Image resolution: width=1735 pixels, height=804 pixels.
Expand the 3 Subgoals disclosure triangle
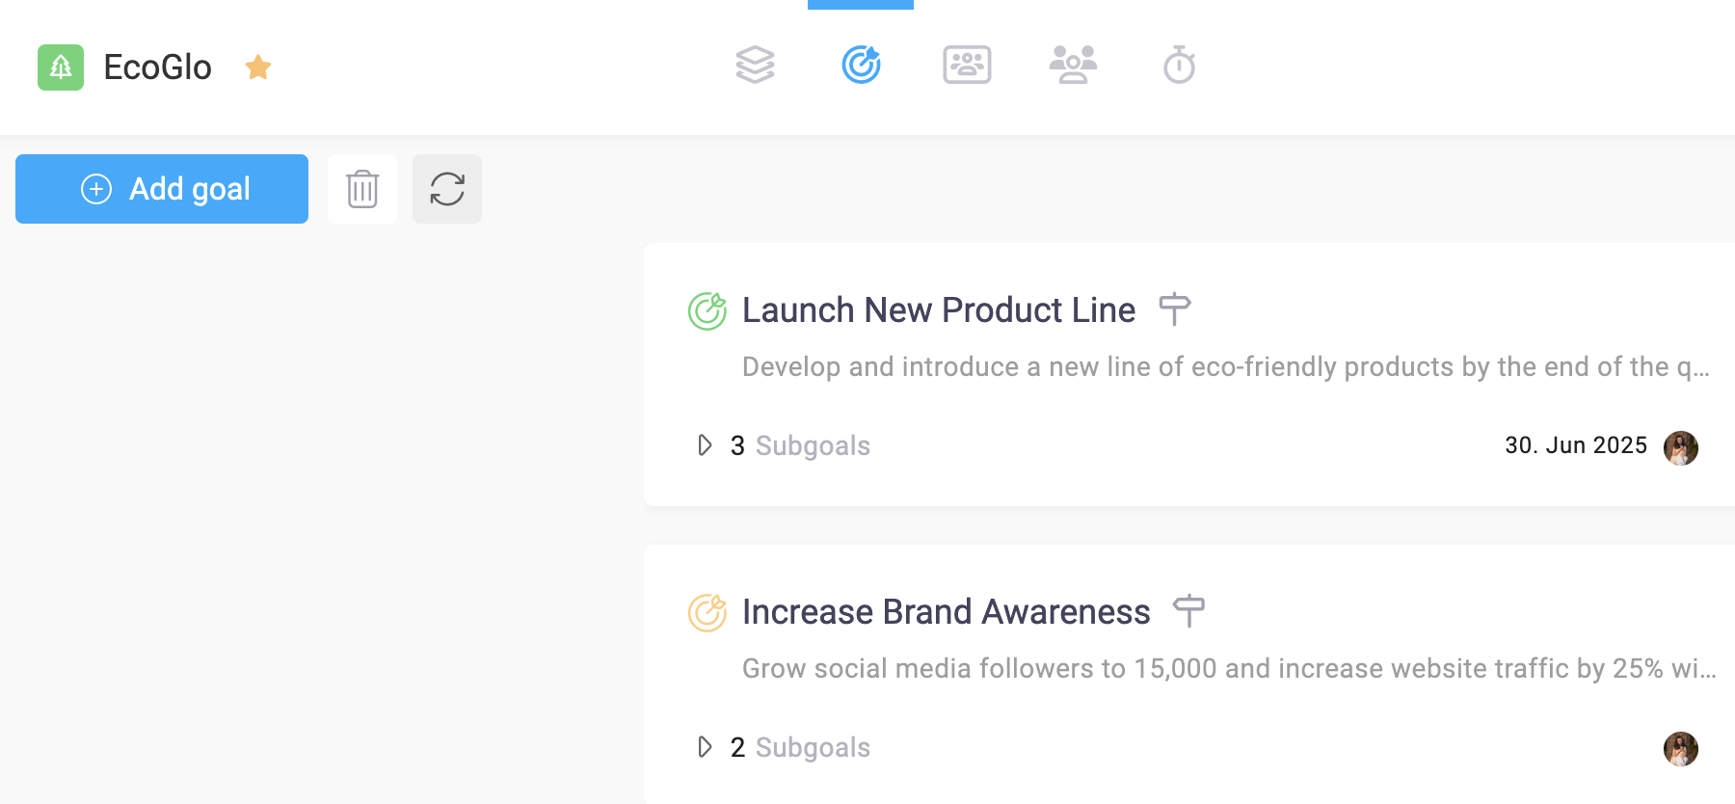[705, 445]
